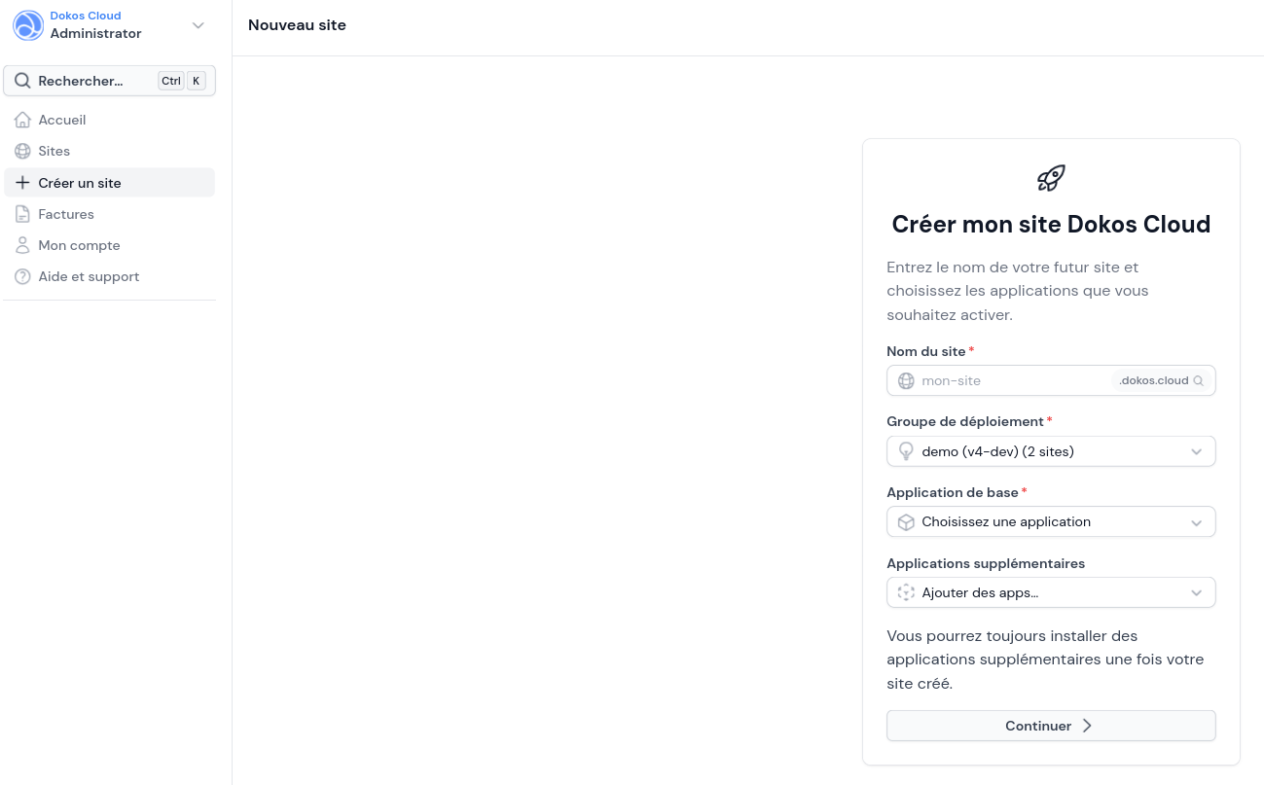Click the person icon beside Mon compte
Image resolution: width=1264 pixels, height=785 pixels.
click(x=22, y=245)
